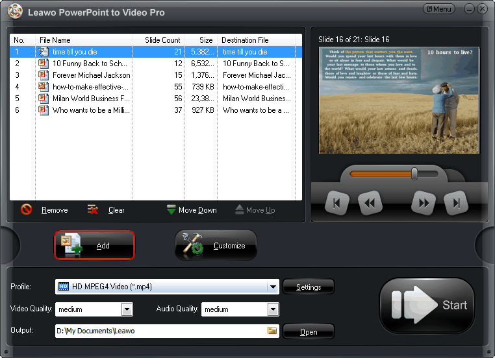Click the slide preview progress slider handle
Viewport: 495px width, 358px height.
[414, 174]
